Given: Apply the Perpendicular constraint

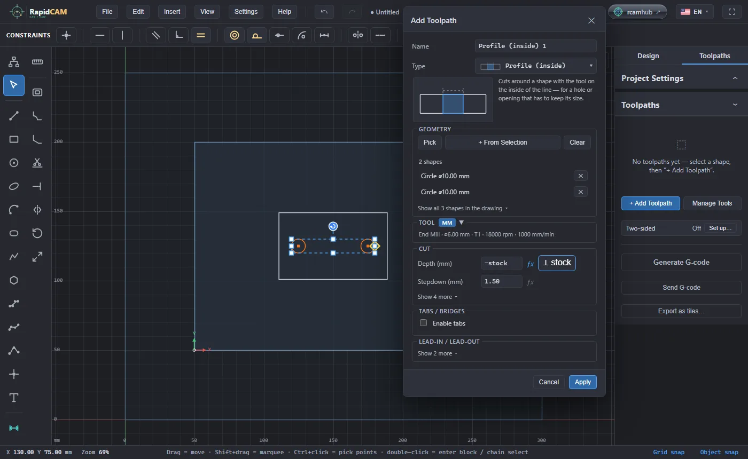Looking at the screenshot, I should tap(178, 35).
